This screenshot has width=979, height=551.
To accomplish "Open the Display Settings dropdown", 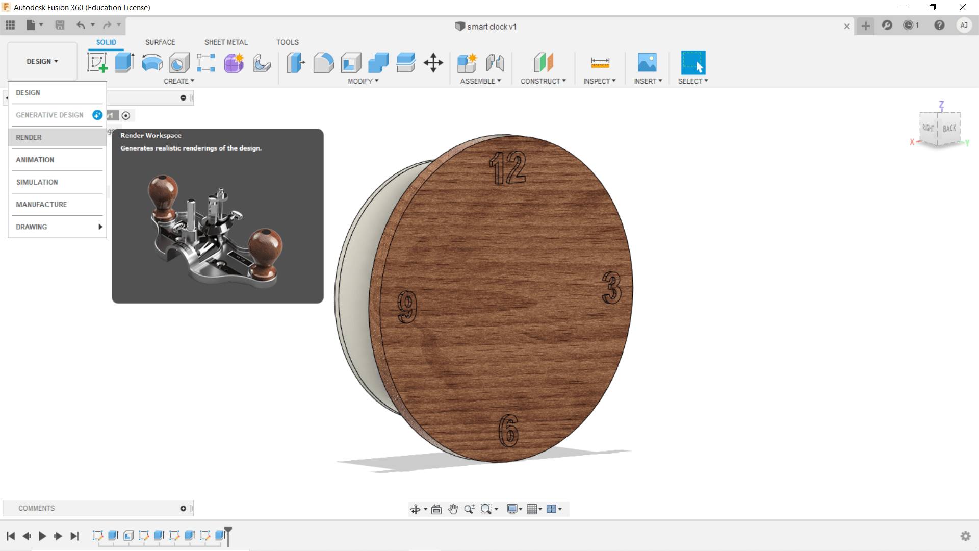I will click(x=514, y=509).
